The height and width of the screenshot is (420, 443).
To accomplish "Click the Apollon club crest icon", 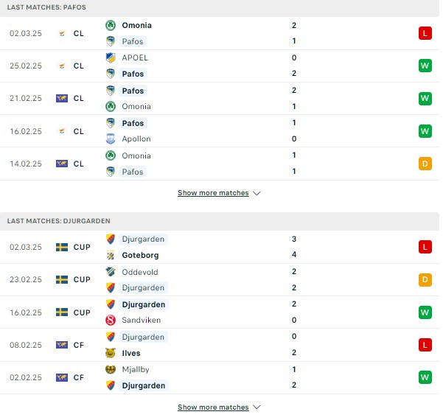I will coord(111,139).
